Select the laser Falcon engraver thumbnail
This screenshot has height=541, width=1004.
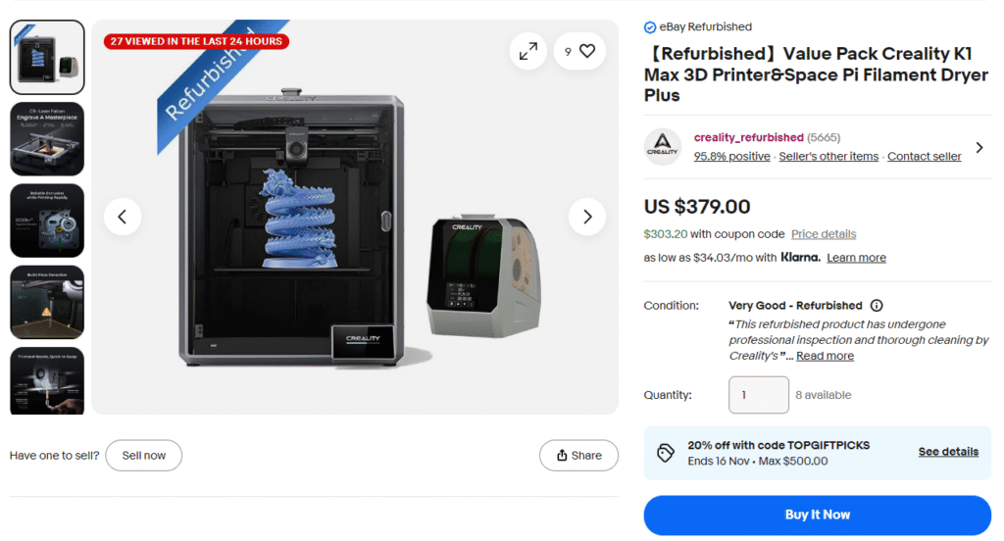47,139
